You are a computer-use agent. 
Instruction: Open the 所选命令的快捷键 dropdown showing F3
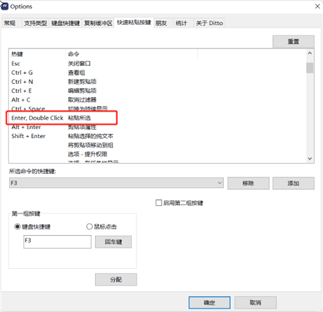116,183
